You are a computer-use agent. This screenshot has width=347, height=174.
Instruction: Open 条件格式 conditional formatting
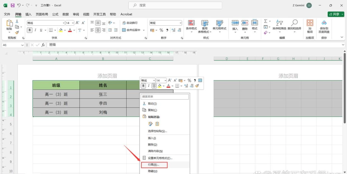[x=191, y=26]
